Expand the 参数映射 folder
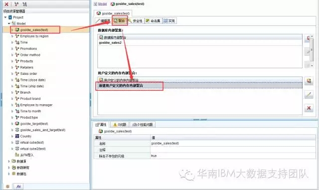The image size is (319, 190). [x=9, y=168]
